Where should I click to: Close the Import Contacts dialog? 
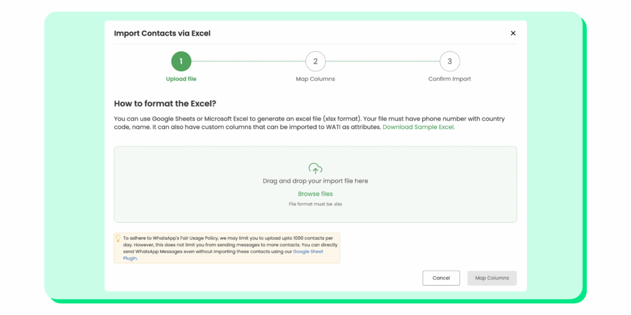tap(513, 33)
